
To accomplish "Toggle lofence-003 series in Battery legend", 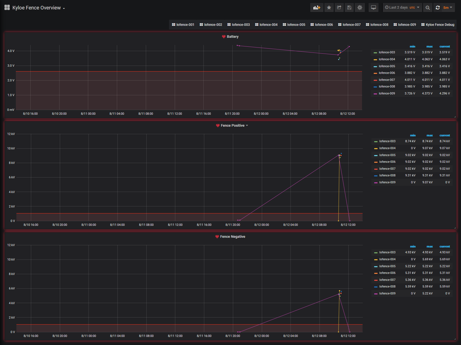I will [x=386, y=52].
